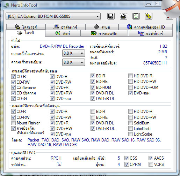180x176 pixels.
Task: Toggle SolidBurn write checkbox
Action: [130, 123]
